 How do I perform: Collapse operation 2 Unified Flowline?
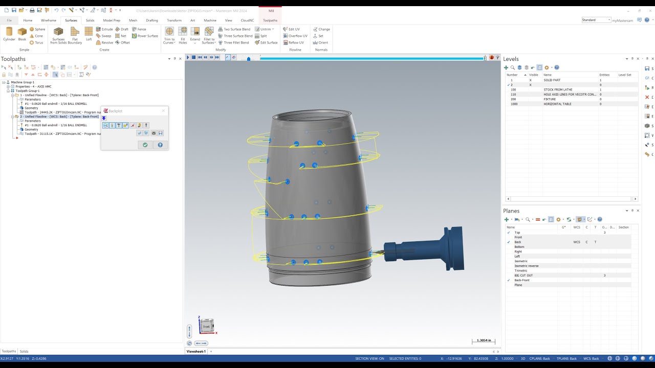click(12, 117)
